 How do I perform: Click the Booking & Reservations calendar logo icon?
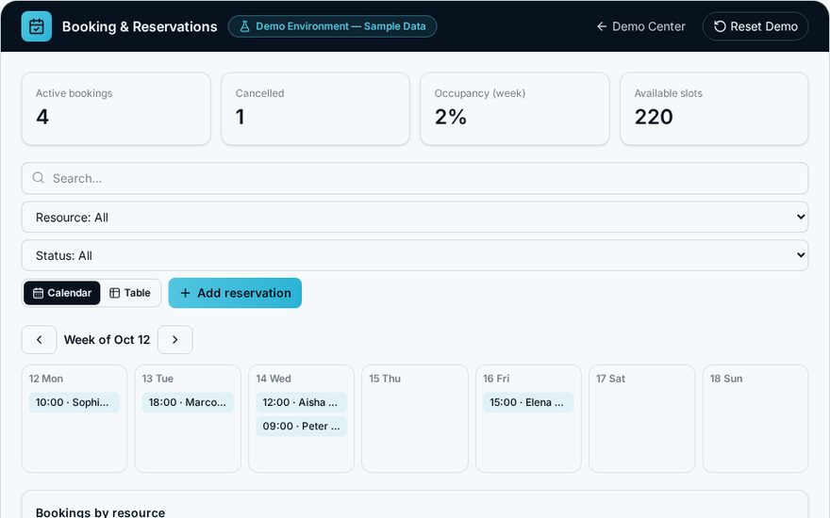click(37, 26)
